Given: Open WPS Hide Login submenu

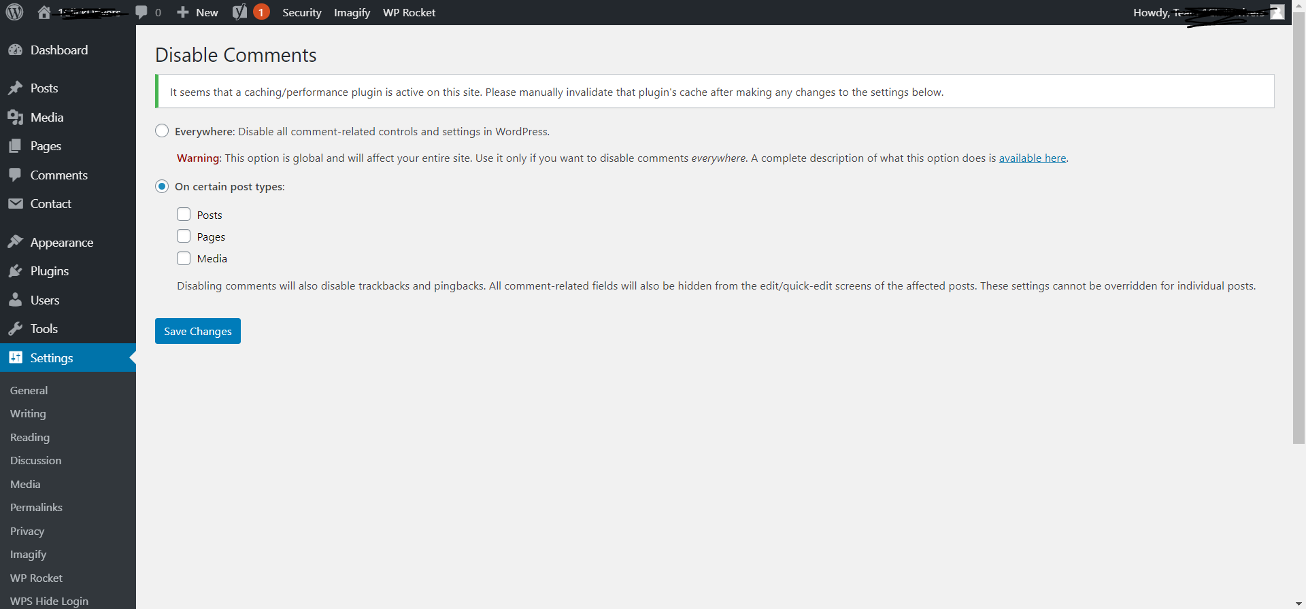Looking at the screenshot, I should tap(49, 602).
